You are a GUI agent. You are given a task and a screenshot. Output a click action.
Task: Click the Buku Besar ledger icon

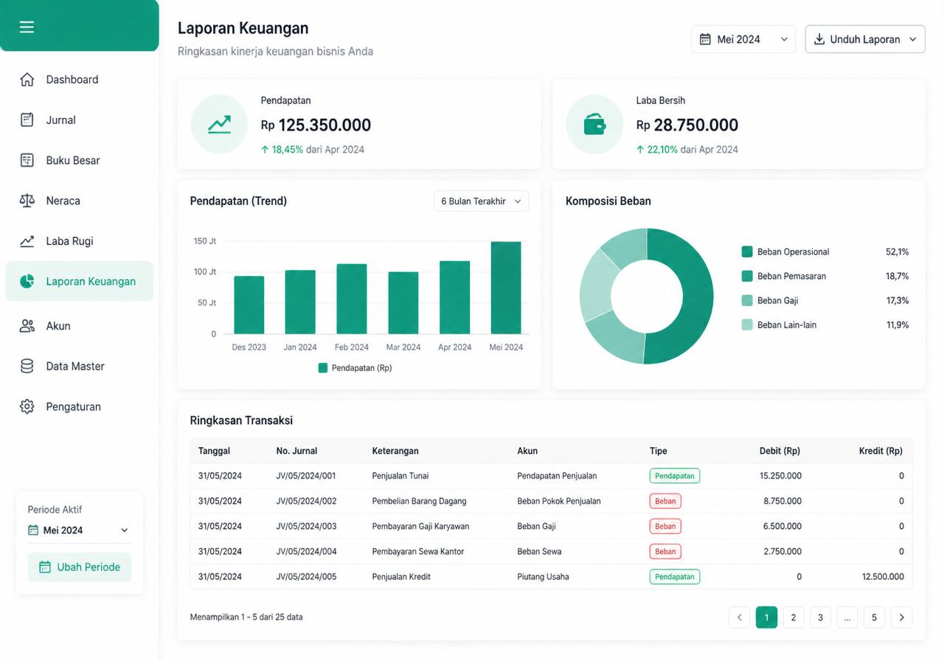point(27,160)
